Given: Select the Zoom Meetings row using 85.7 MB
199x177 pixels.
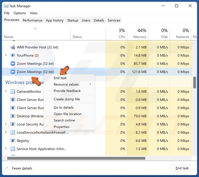Looking at the screenshot, I should (97, 63).
